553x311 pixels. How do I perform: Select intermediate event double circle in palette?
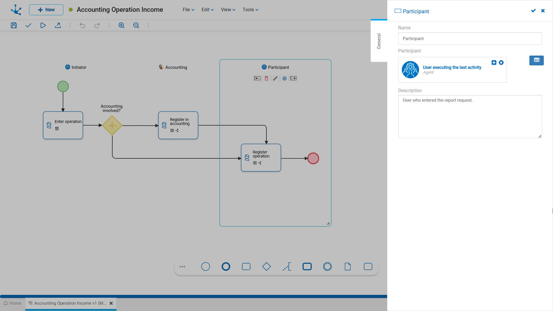327,267
